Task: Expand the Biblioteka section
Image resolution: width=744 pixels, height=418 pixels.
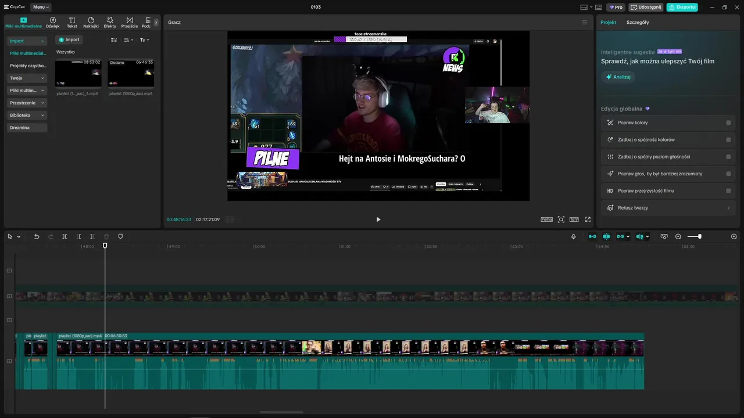Action: (x=42, y=115)
